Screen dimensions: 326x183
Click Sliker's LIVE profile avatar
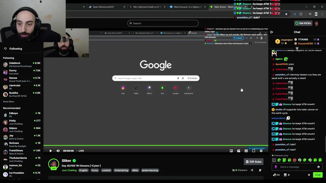[x=53, y=164]
